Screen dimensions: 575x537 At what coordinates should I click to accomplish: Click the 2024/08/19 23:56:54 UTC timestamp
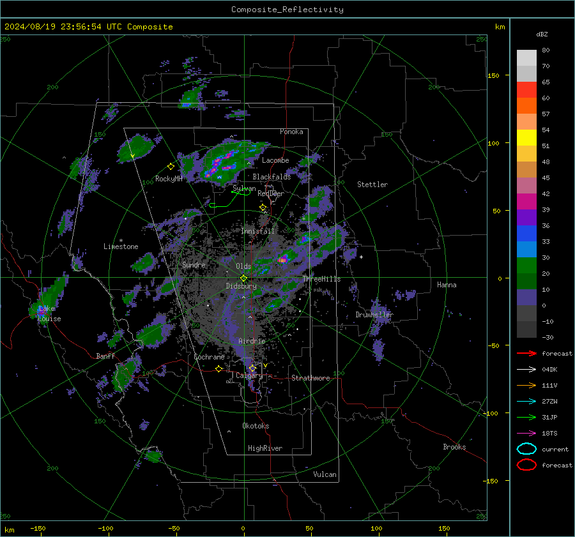[x=88, y=27]
